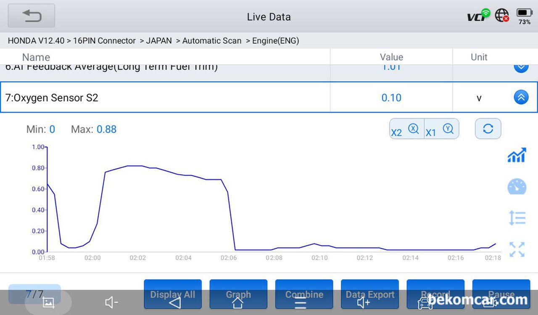This screenshot has height=315, width=538.
Task: Open the gallery icon in navigation bar
Action: [48, 302]
